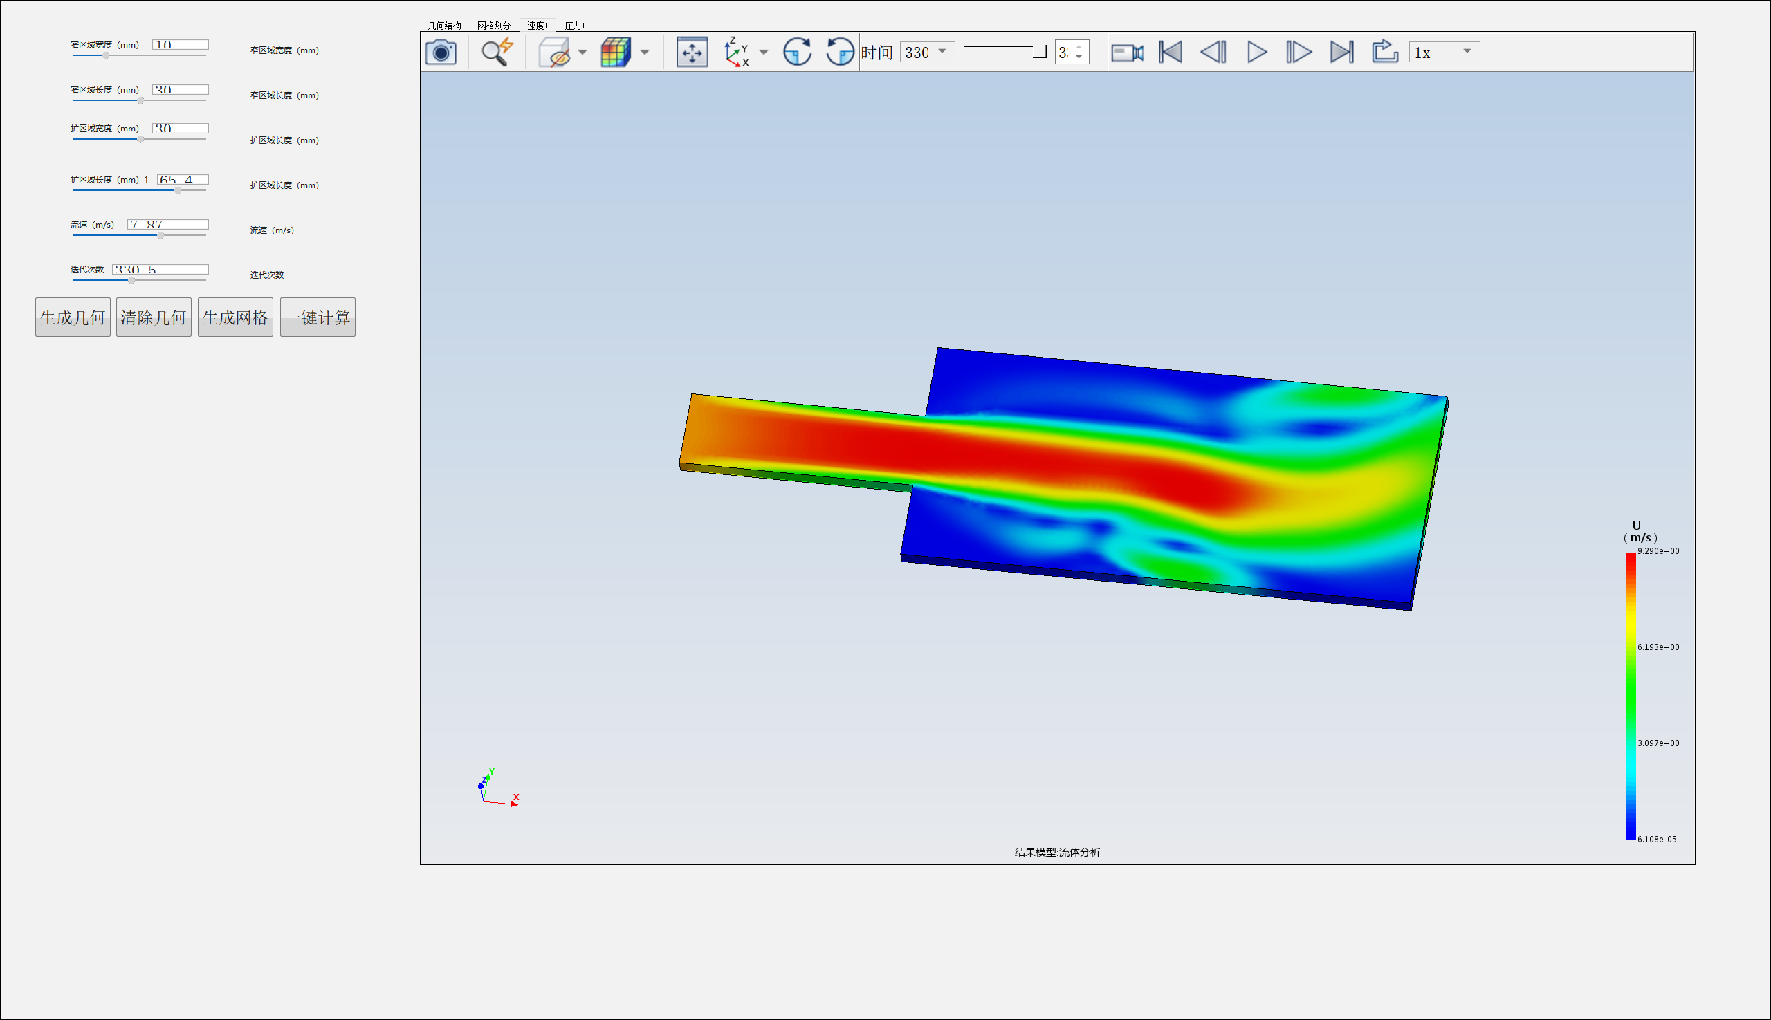Click the 扩区域宽度 input field
The width and height of the screenshot is (1771, 1020).
pos(181,128)
